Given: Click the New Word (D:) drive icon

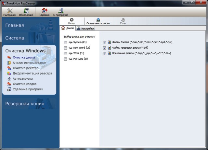Looking at the screenshot, I should pyautogui.click(x=71, y=48).
